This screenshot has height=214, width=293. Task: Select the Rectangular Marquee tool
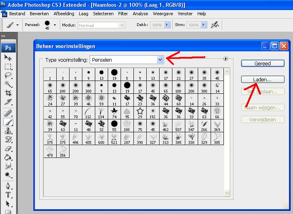(8, 67)
